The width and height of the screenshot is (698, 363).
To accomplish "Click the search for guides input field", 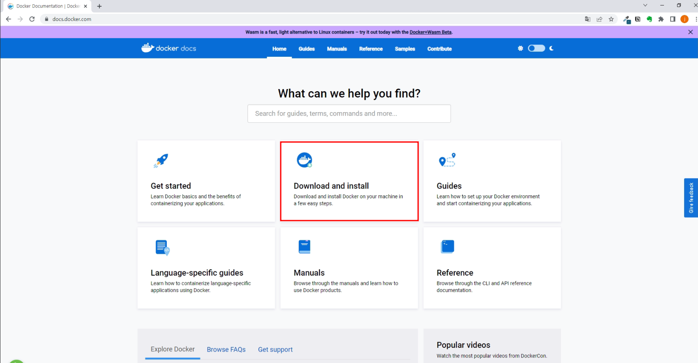I will pyautogui.click(x=349, y=113).
